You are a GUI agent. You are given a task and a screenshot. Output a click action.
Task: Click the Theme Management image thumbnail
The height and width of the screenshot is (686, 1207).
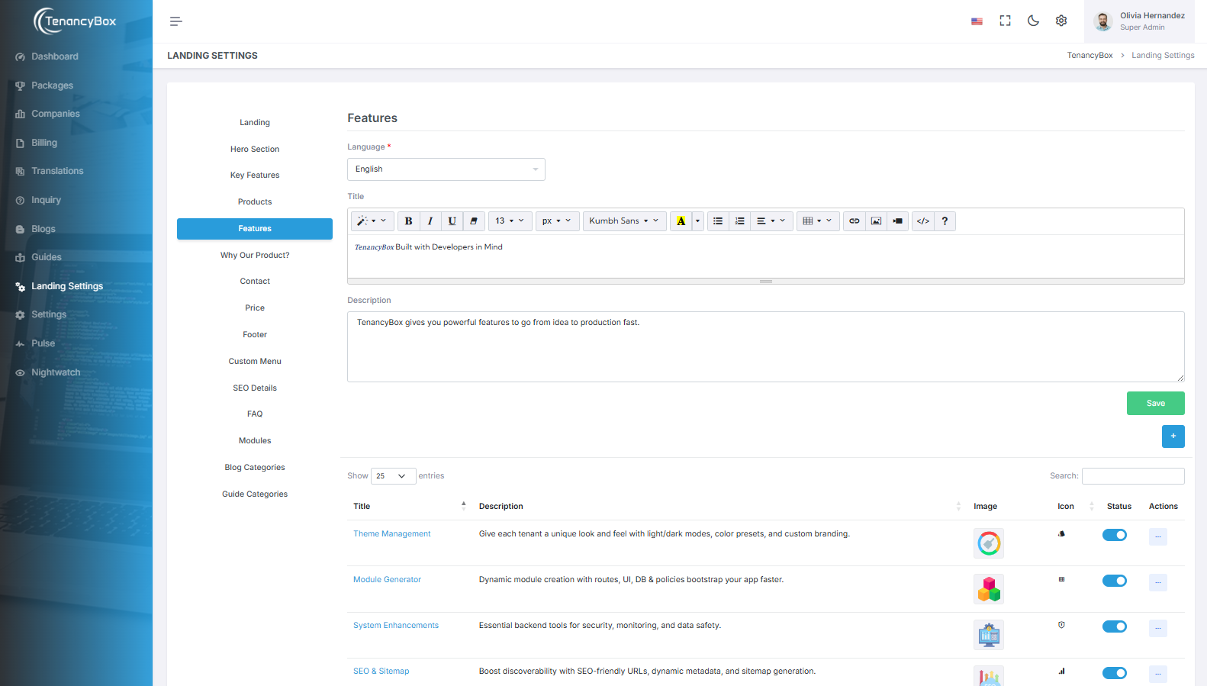[989, 543]
